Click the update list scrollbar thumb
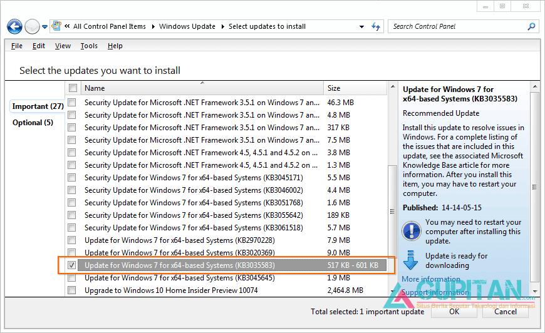545x333 pixels. tap(392, 211)
